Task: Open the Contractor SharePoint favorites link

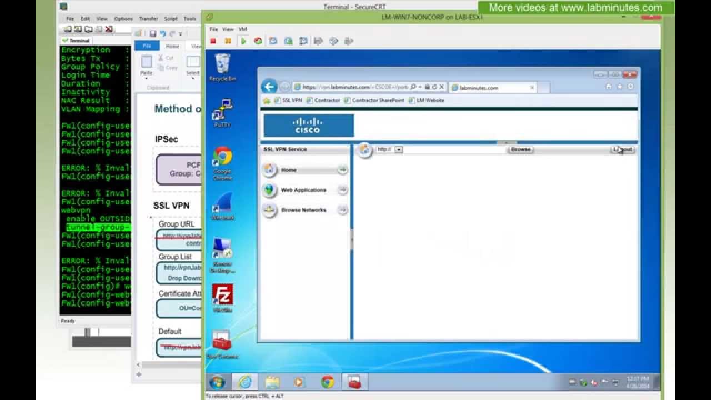Action: (x=374, y=101)
